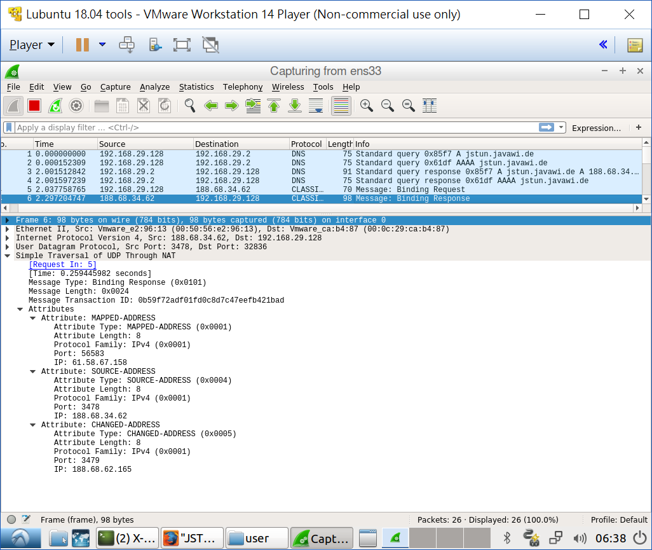Collapse the SOURCE-ADDRESS attribute
Image resolution: width=652 pixels, height=550 pixels.
tap(32, 371)
